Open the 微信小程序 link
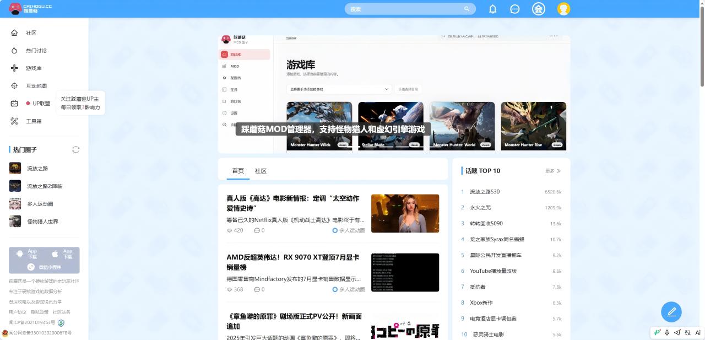The image size is (705, 340). pos(44,267)
